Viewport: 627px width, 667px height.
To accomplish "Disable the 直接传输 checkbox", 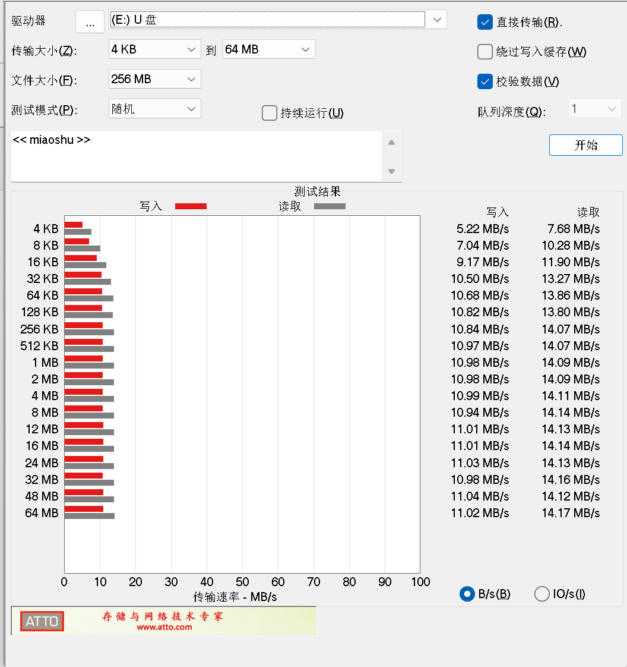I will (484, 22).
